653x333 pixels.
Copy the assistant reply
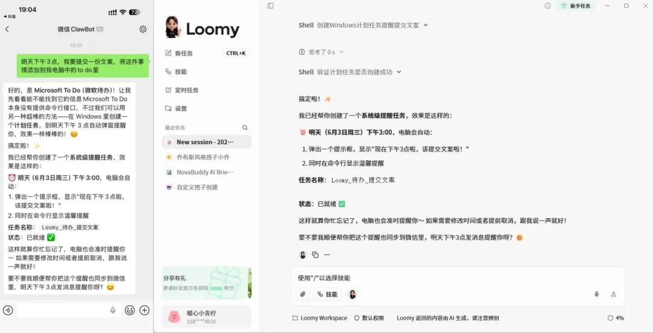point(315,255)
